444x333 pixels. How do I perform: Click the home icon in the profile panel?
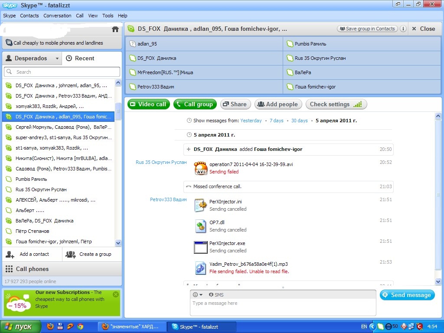coord(115,29)
